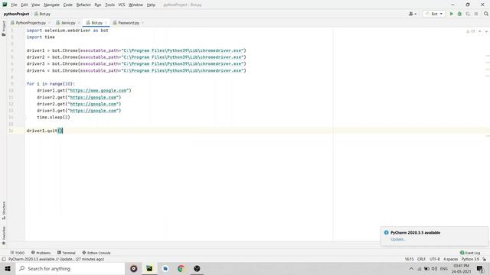Expand the Bot run configuration dropdown
The height and width of the screenshot is (275, 490).
click(x=434, y=14)
